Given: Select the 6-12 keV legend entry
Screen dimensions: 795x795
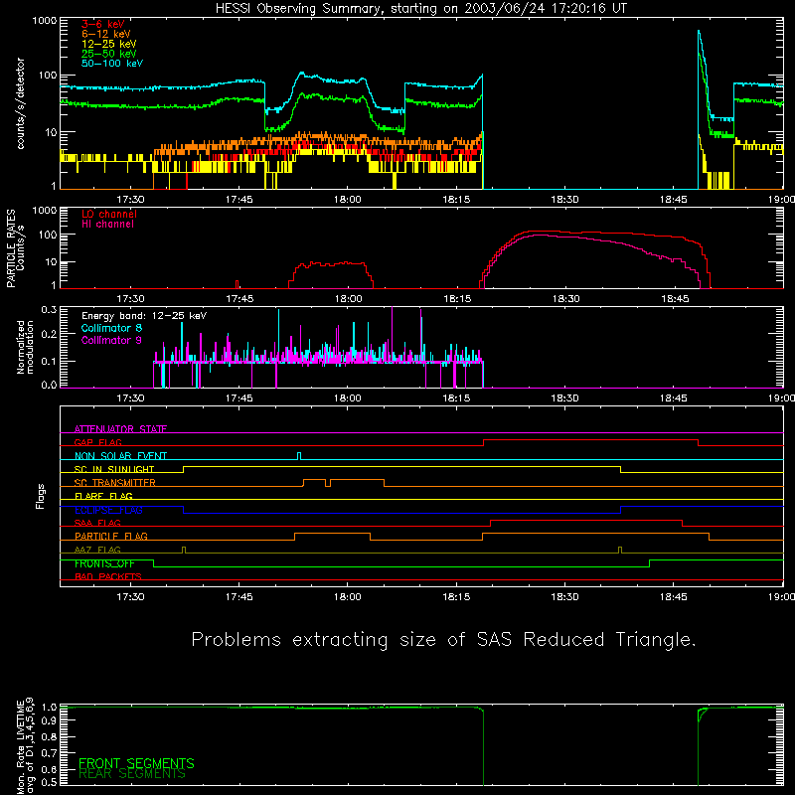Looking at the screenshot, I should tap(106, 34).
